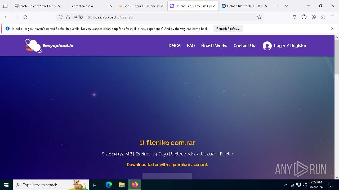Image resolution: width=339 pixels, height=190 pixels.
Task: Show hidden system tray icons
Action: point(286,185)
